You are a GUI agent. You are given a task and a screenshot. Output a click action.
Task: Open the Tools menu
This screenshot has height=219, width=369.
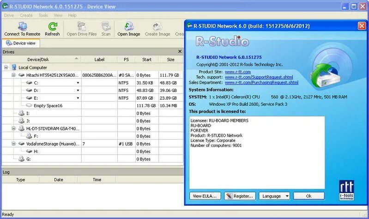[43, 15]
